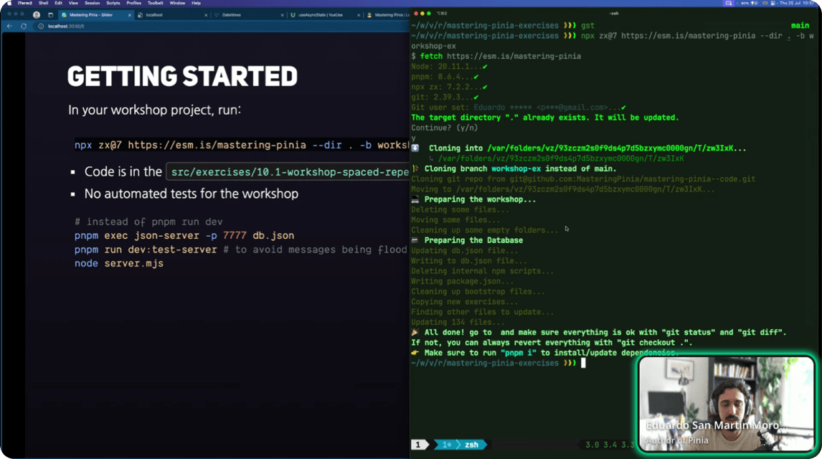This screenshot has width=822, height=459.
Task: Click the browser back arrow
Action: (9, 26)
